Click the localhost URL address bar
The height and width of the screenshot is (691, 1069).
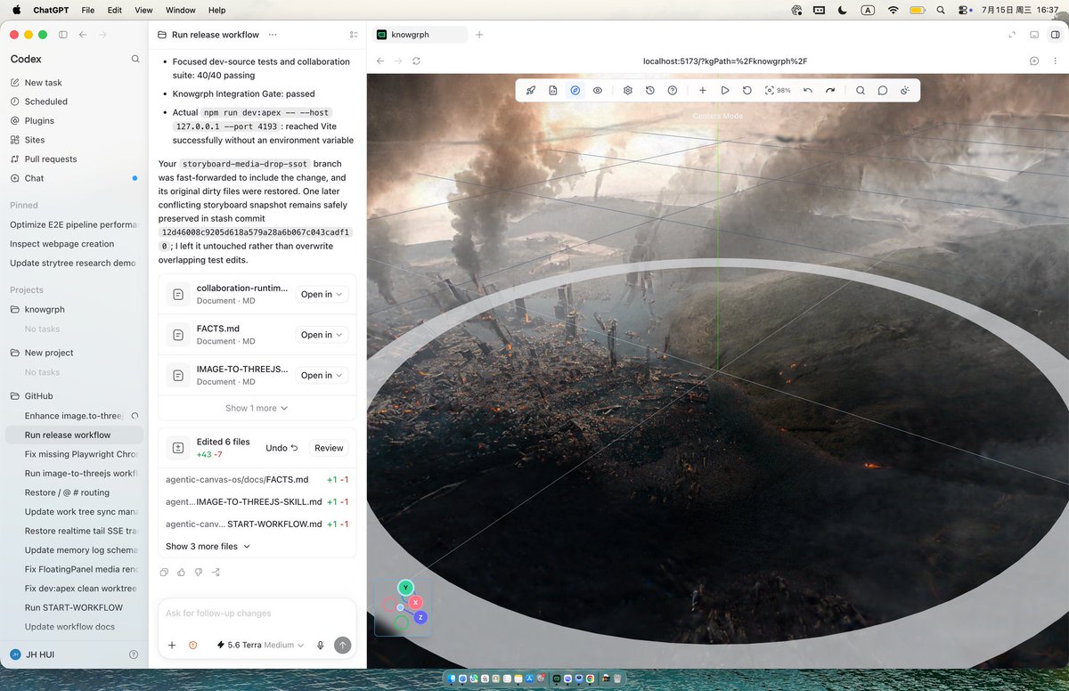click(x=725, y=61)
